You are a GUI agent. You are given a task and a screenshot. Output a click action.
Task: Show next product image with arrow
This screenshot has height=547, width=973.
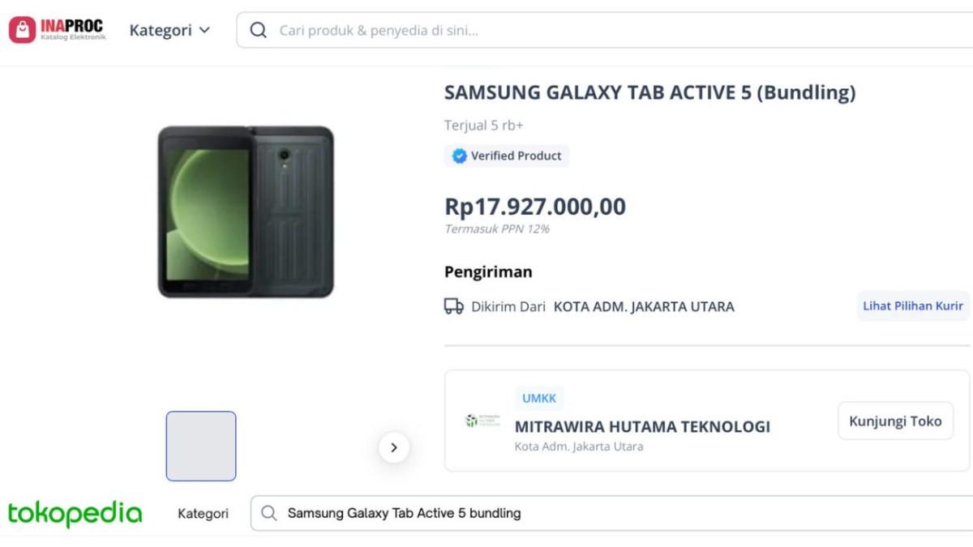click(393, 447)
